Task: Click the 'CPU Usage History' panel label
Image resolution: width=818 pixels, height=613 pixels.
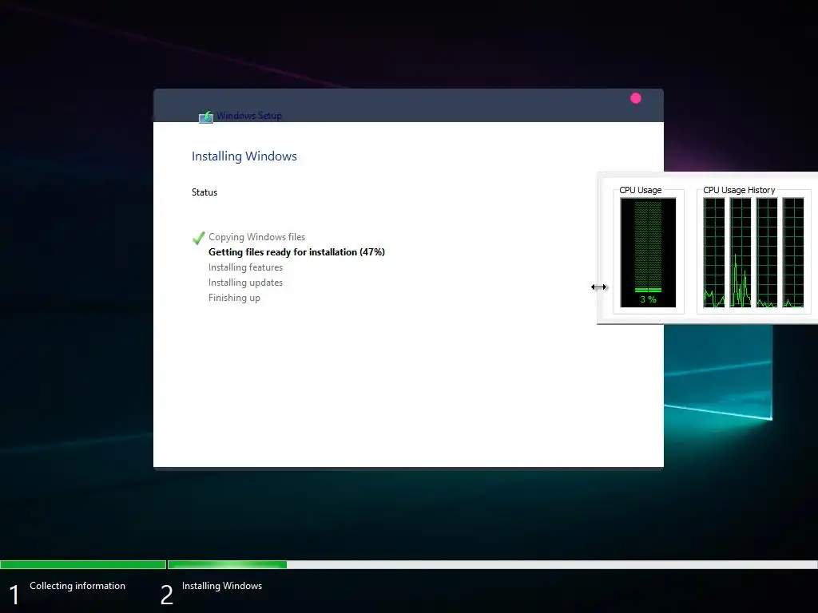Action: tap(739, 190)
